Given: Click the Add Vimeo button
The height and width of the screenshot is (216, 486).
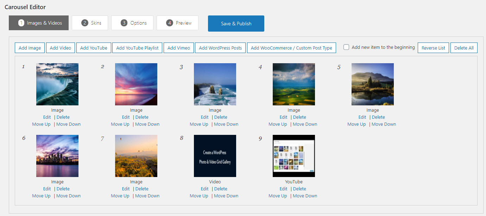Looking at the screenshot, I should coord(179,48).
